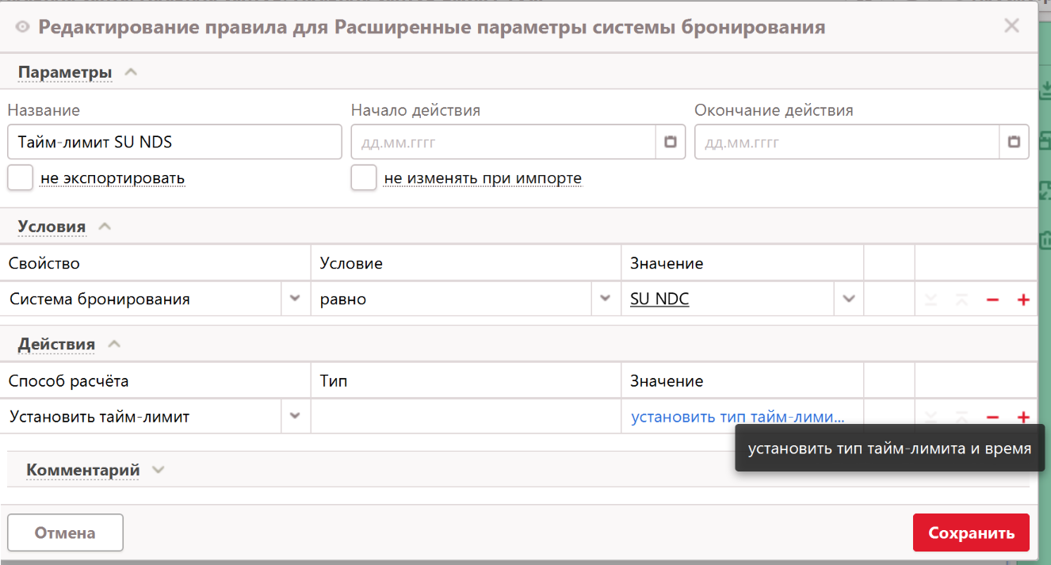Close the rule editing dialog
This screenshot has height=565, width=1051.
pos(1011,25)
